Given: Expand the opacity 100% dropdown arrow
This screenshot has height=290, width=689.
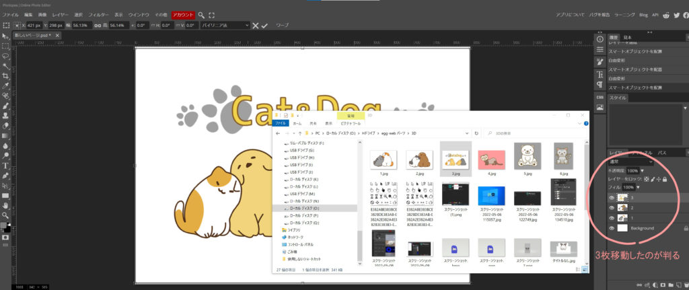Looking at the screenshot, I should 642,171.
